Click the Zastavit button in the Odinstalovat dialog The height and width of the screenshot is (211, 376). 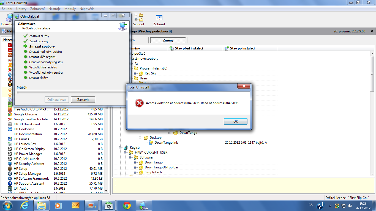[83, 99]
